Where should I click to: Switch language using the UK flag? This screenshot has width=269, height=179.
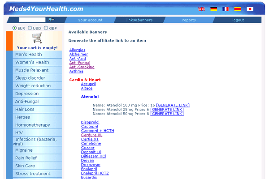click(201, 9)
